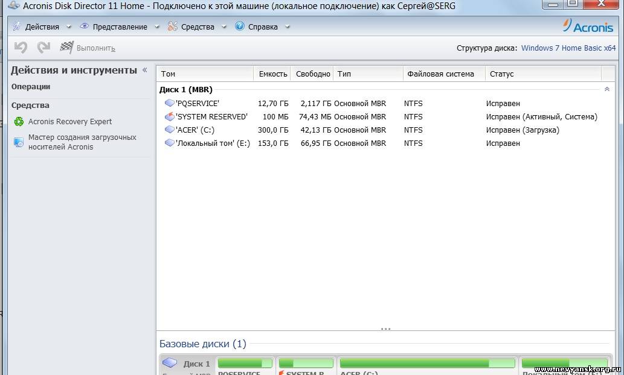The width and height of the screenshot is (624, 375).
Task: Click the 12,70 ГБ capacity cell
Action: [273, 103]
